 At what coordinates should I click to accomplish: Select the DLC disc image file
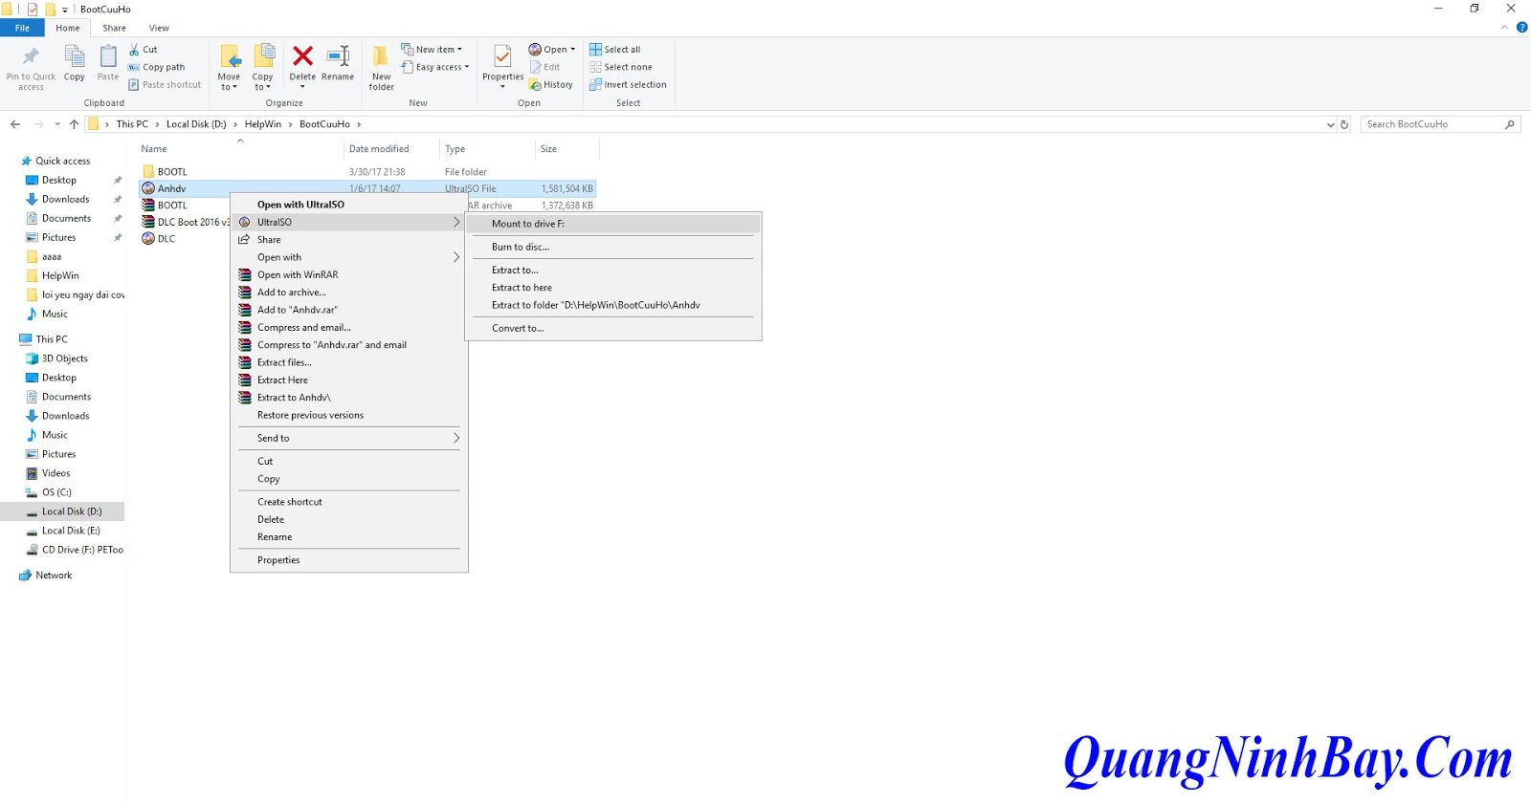[x=159, y=239]
